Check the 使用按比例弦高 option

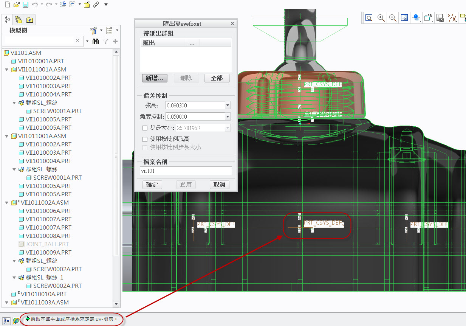click(145, 139)
